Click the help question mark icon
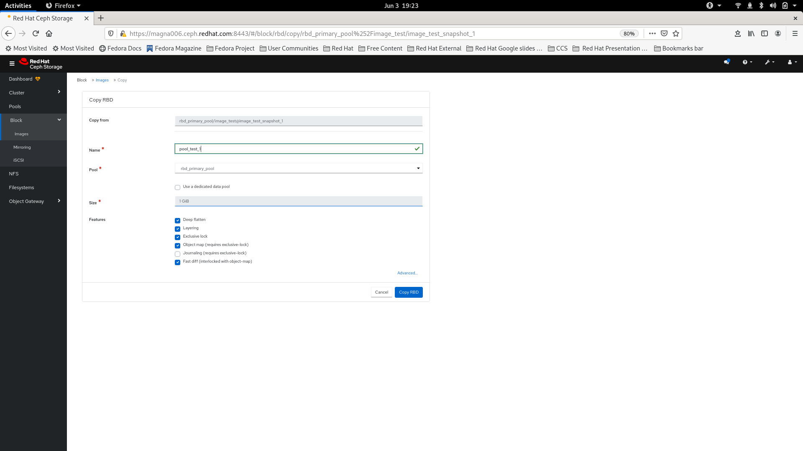803x451 pixels. (x=745, y=62)
